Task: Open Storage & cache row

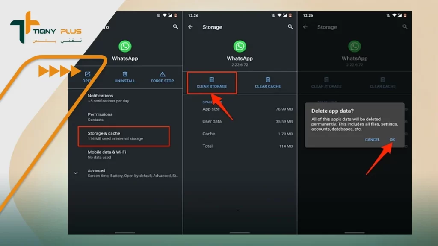Action: 124,136
